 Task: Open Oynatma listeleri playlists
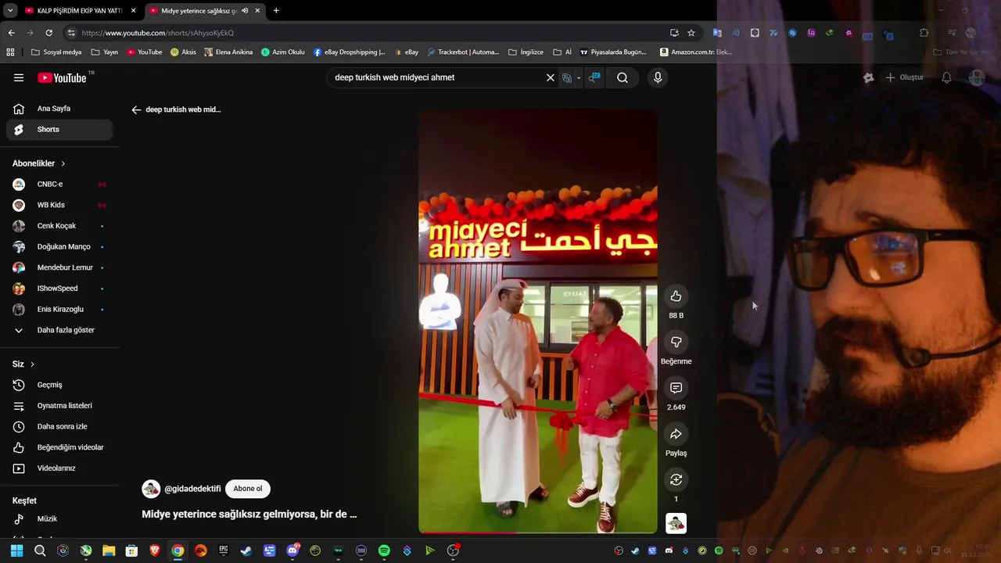(x=59, y=406)
